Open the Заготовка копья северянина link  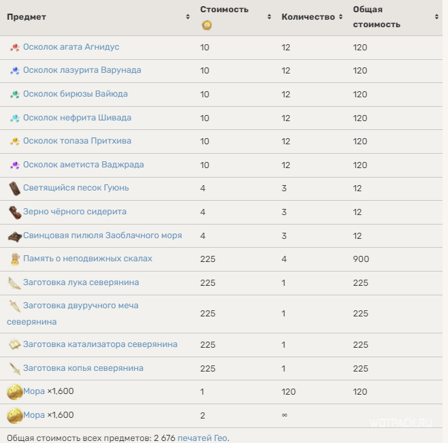coord(83,368)
